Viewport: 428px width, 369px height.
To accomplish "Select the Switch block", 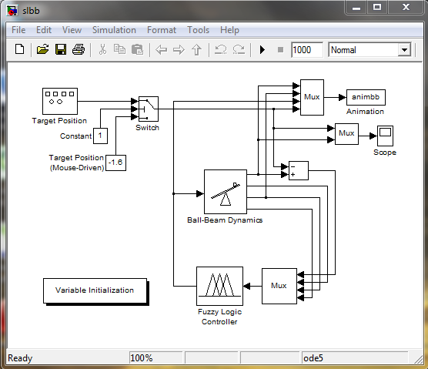I will [x=149, y=109].
